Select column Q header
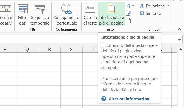 27,49
